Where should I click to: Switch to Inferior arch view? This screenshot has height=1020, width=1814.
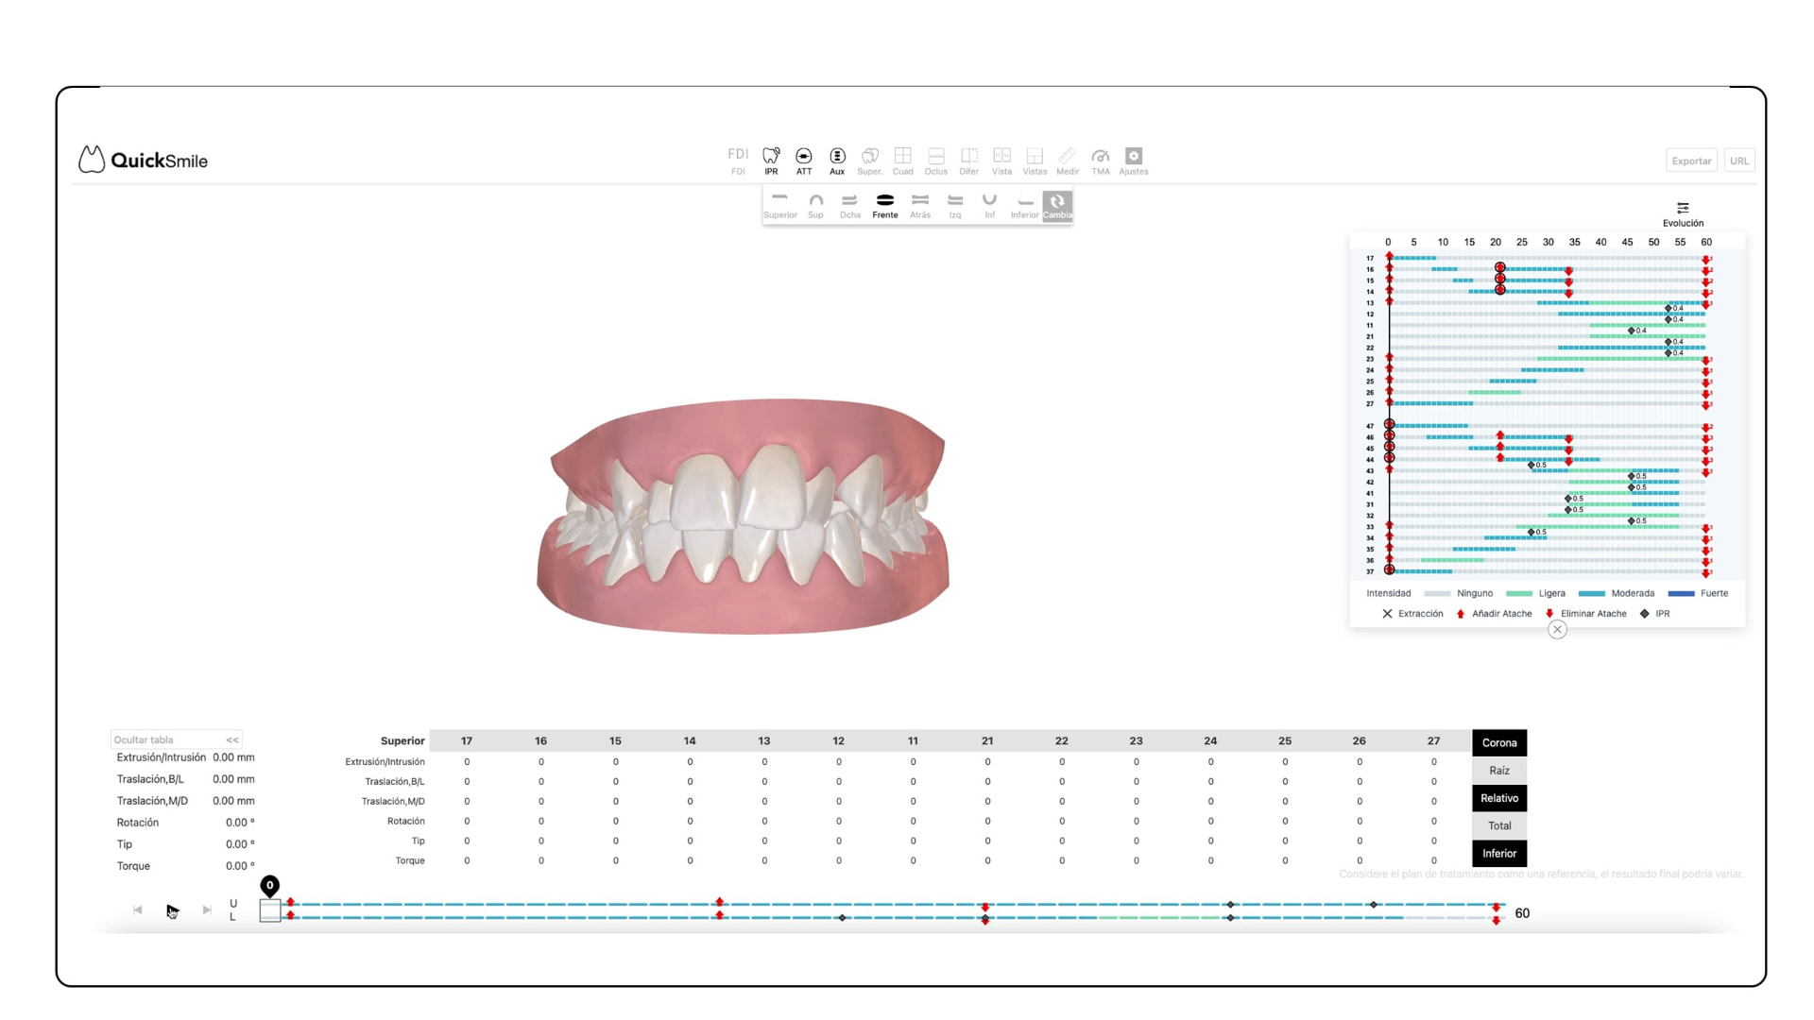[x=1025, y=206]
